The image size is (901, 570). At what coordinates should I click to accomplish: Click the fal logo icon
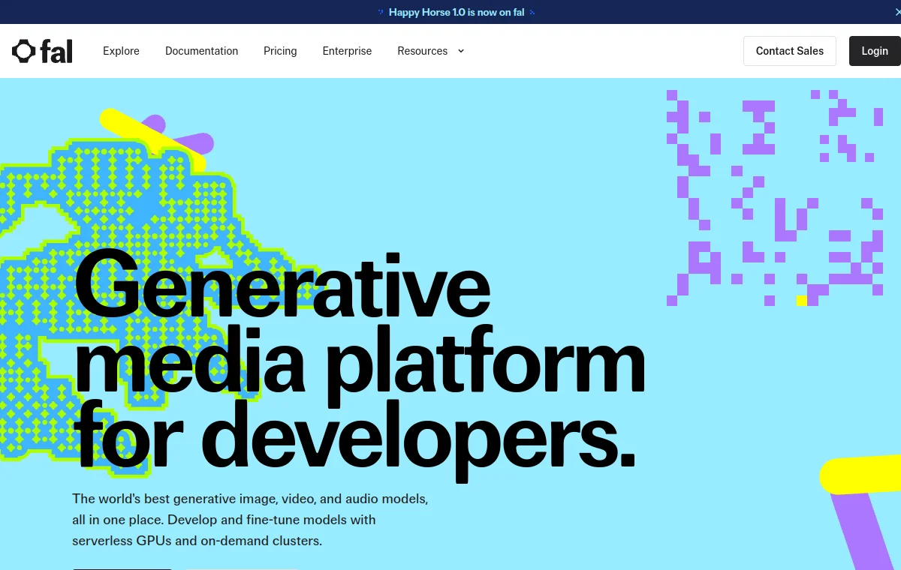coord(24,51)
